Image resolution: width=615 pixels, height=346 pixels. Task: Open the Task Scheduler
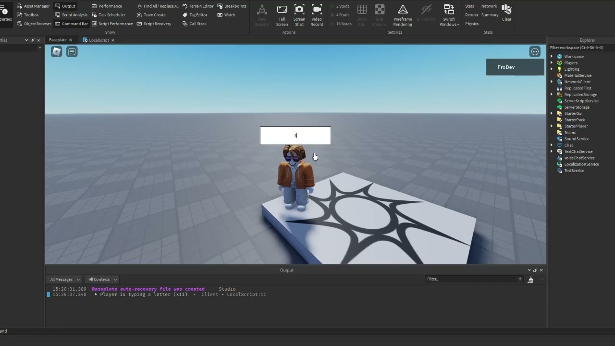[109, 15]
